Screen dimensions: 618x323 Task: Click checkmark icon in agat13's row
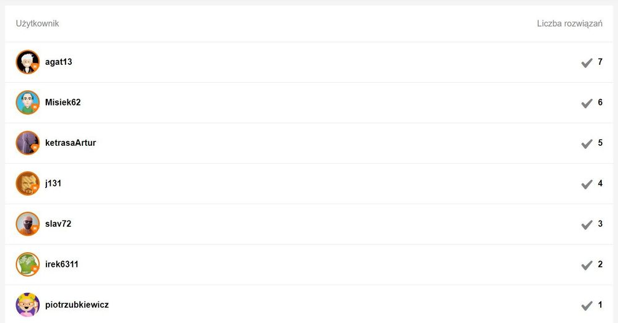(586, 63)
